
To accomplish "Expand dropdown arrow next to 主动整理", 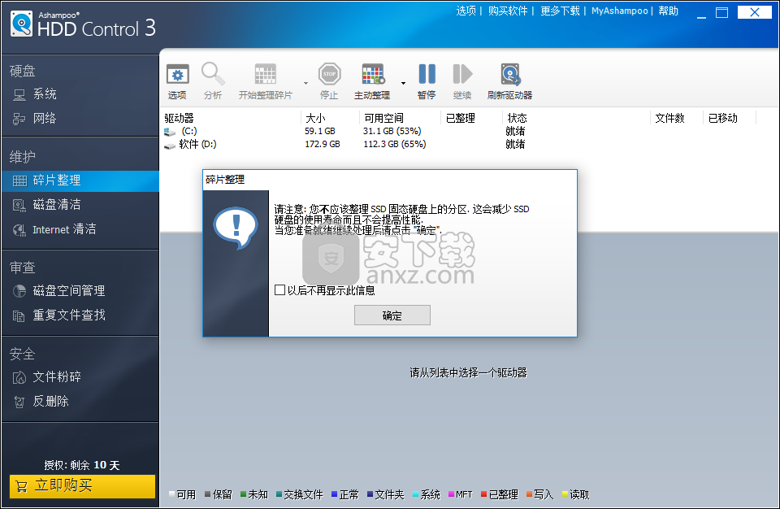I will tap(403, 83).
